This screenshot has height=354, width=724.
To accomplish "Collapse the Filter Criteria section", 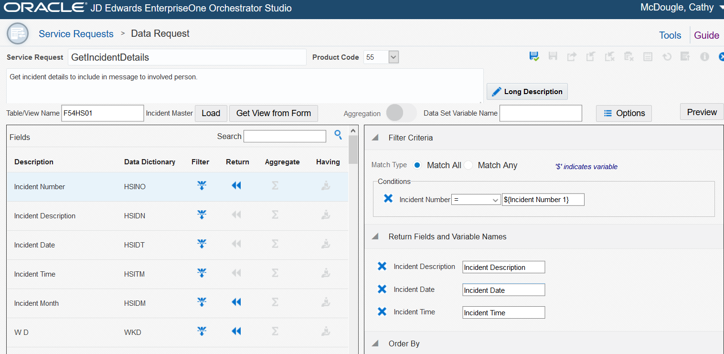I will click(x=375, y=138).
